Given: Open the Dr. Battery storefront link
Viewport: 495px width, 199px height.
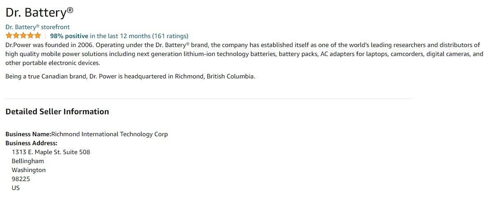Looking at the screenshot, I should tap(38, 27).
